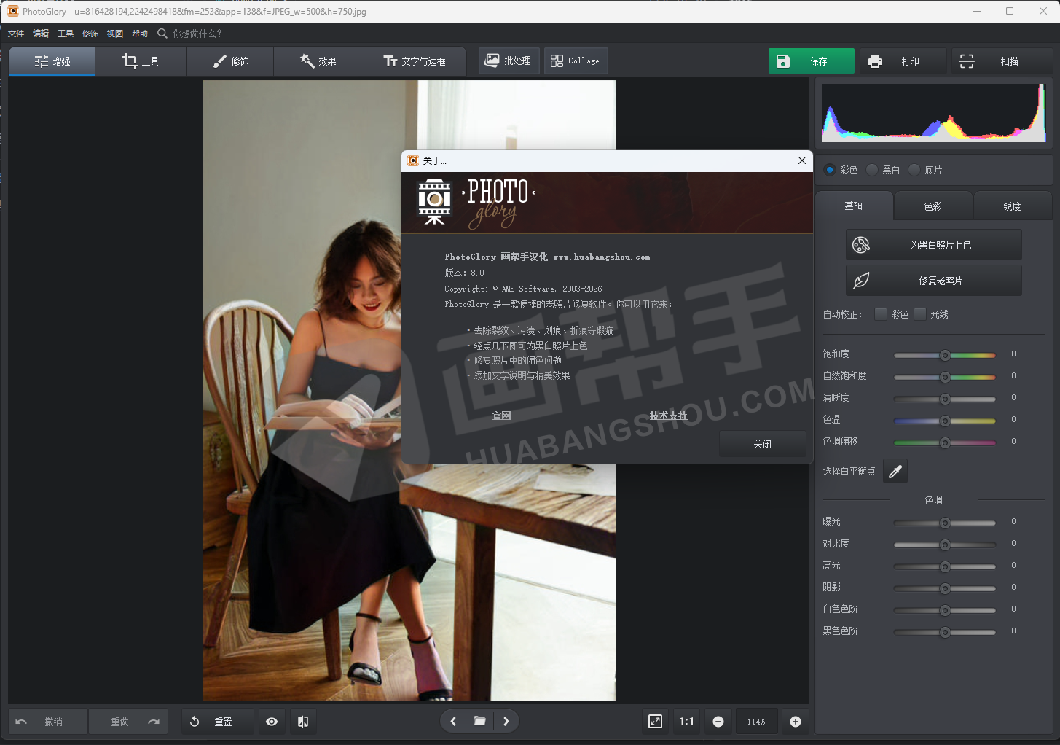Click 修复老照片 restore button
Image resolution: width=1060 pixels, height=745 pixels.
point(934,281)
